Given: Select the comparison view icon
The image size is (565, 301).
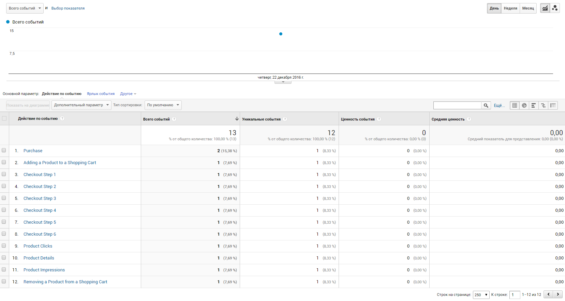Looking at the screenshot, I should pyautogui.click(x=543, y=106).
